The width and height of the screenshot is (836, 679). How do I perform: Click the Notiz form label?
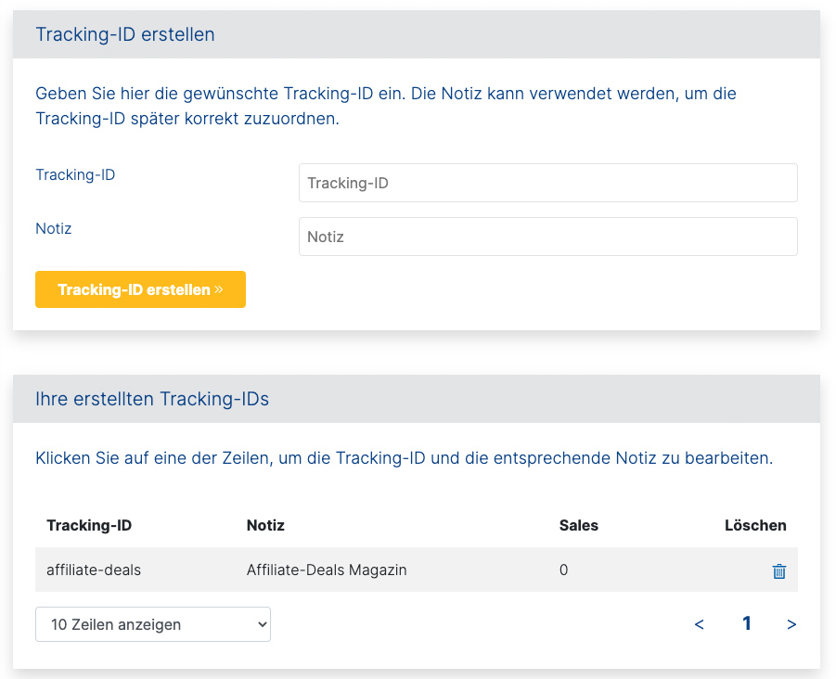[54, 228]
